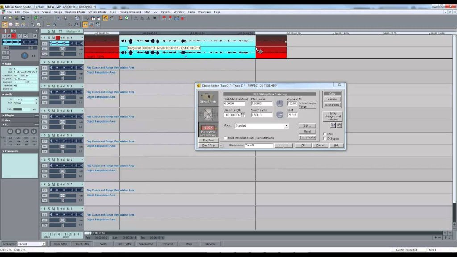Click the automation A button in track panel
Screen dimensions: 457x257
[x=35, y=36]
